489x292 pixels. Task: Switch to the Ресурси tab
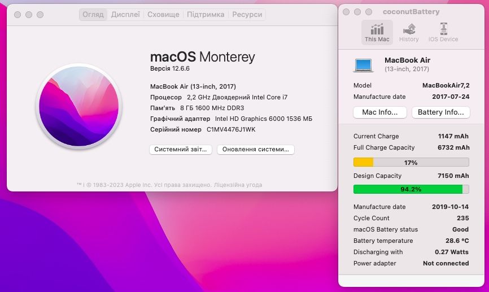(247, 14)
